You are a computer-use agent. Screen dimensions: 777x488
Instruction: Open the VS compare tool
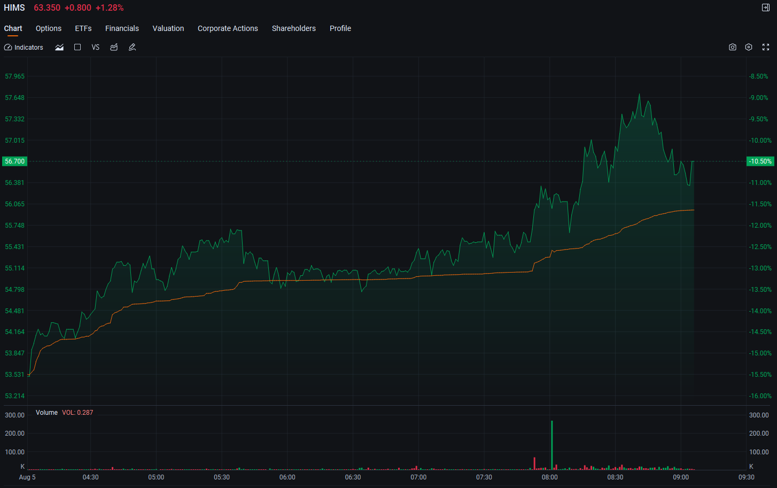(x=96, y=48)
